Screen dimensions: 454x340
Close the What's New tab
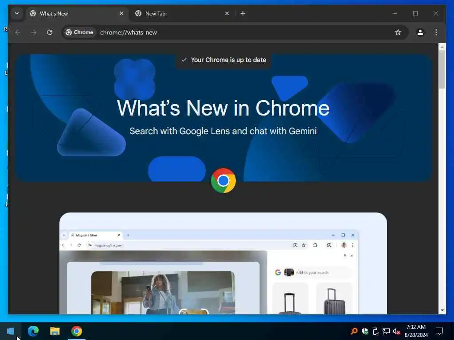pyautogui.click(x=121, y=13)
